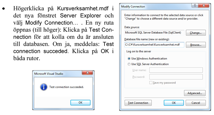
Task: Click the Data source text field
Action: (154, 33)
